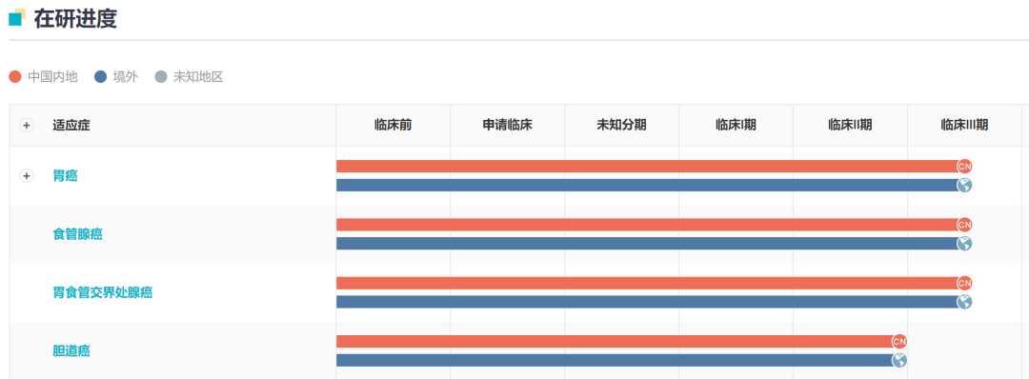
Task: Click the globe icon on 胆道癌 bar
Action: pos(899,360)
